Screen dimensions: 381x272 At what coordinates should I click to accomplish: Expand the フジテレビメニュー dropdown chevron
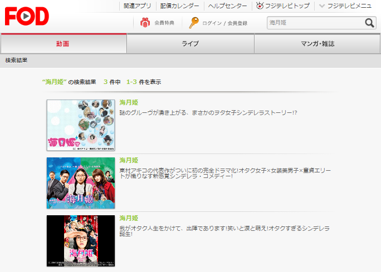click(x=322, y=6)
